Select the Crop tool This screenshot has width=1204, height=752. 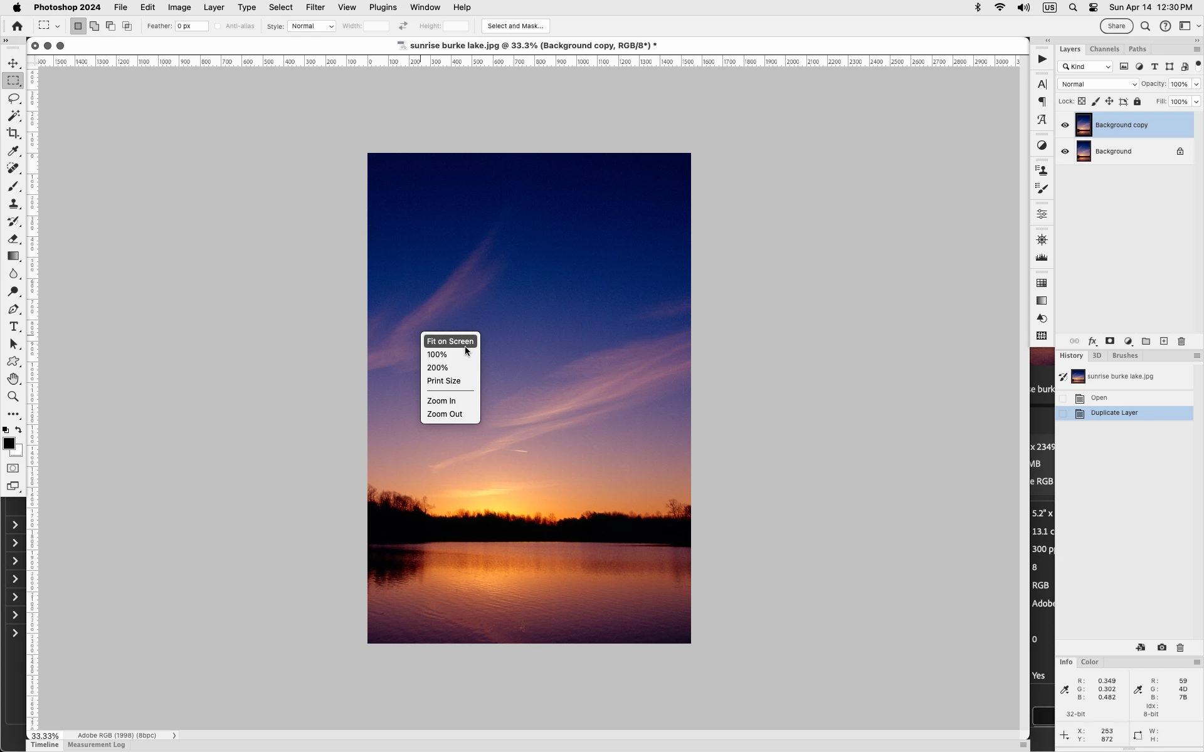tap(13, 133)
